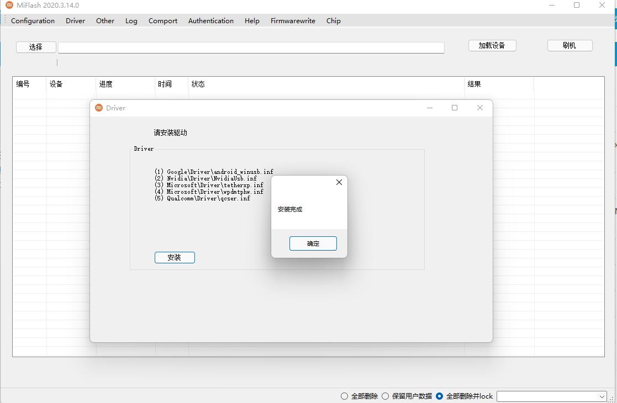Close the Driver dialog window
617x403 pixels.
click(479, 108)
